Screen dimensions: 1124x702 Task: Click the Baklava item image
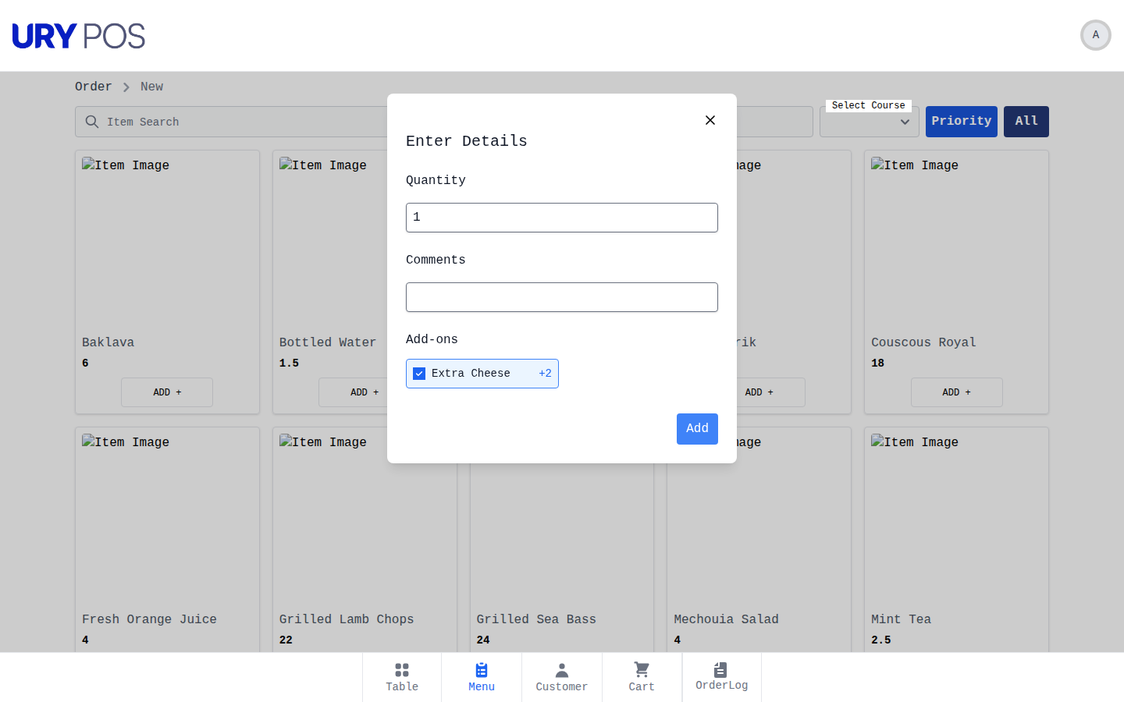(x=126, y=165)
